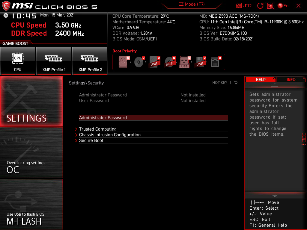
Task: Click the Memory Size 16384MB text
Action: [222, 28]
